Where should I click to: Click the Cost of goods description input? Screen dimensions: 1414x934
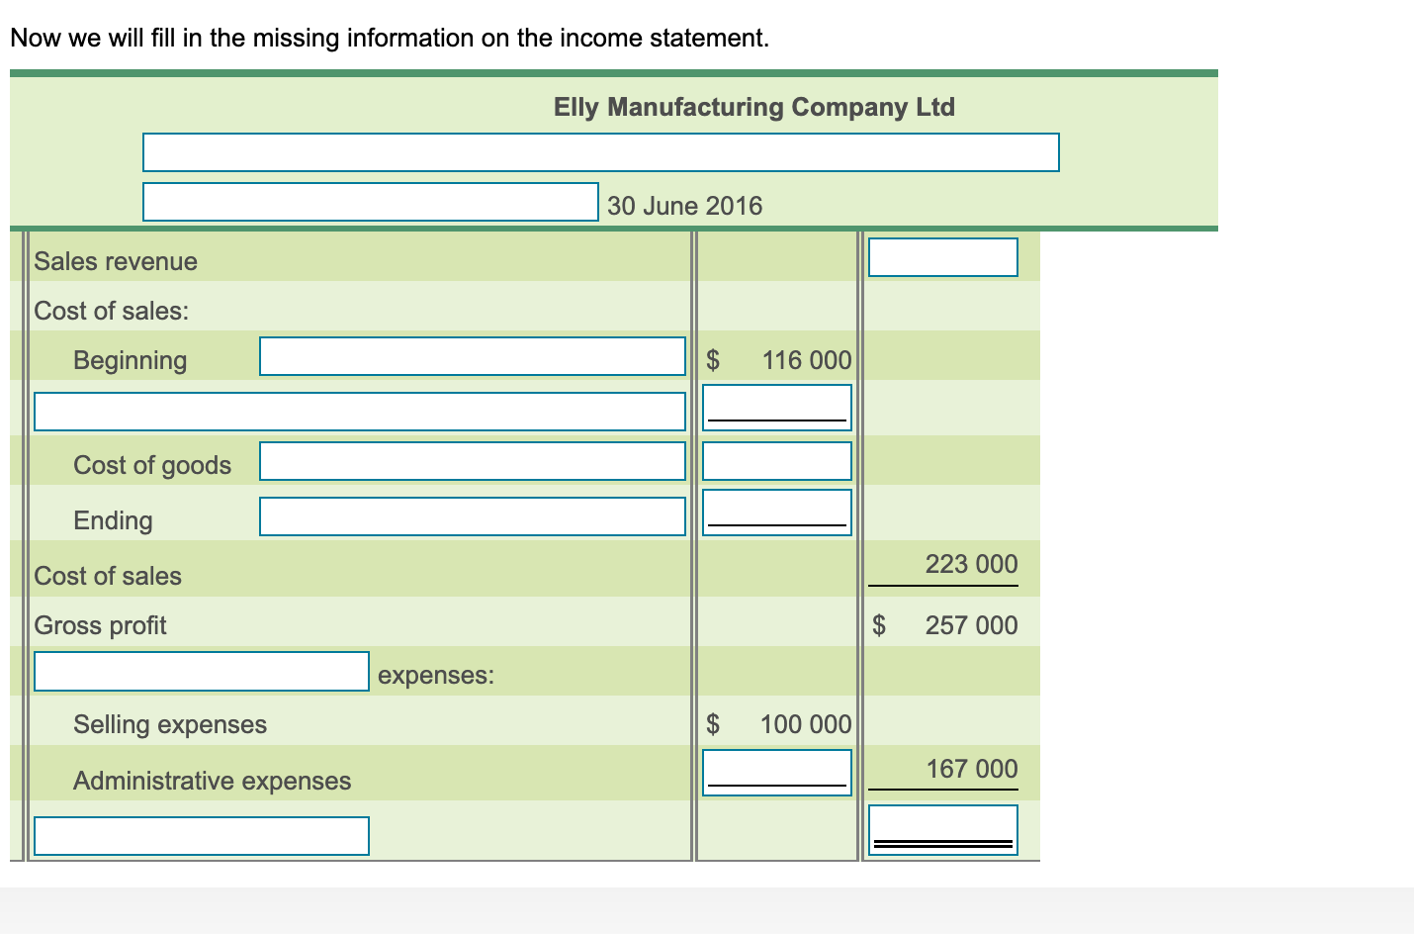point(472,460)
